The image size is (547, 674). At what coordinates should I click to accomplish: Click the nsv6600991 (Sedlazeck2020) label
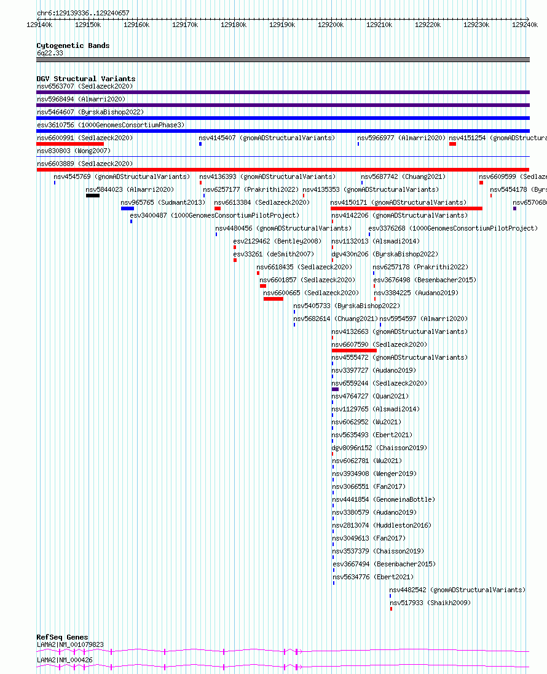click(85, 138)
